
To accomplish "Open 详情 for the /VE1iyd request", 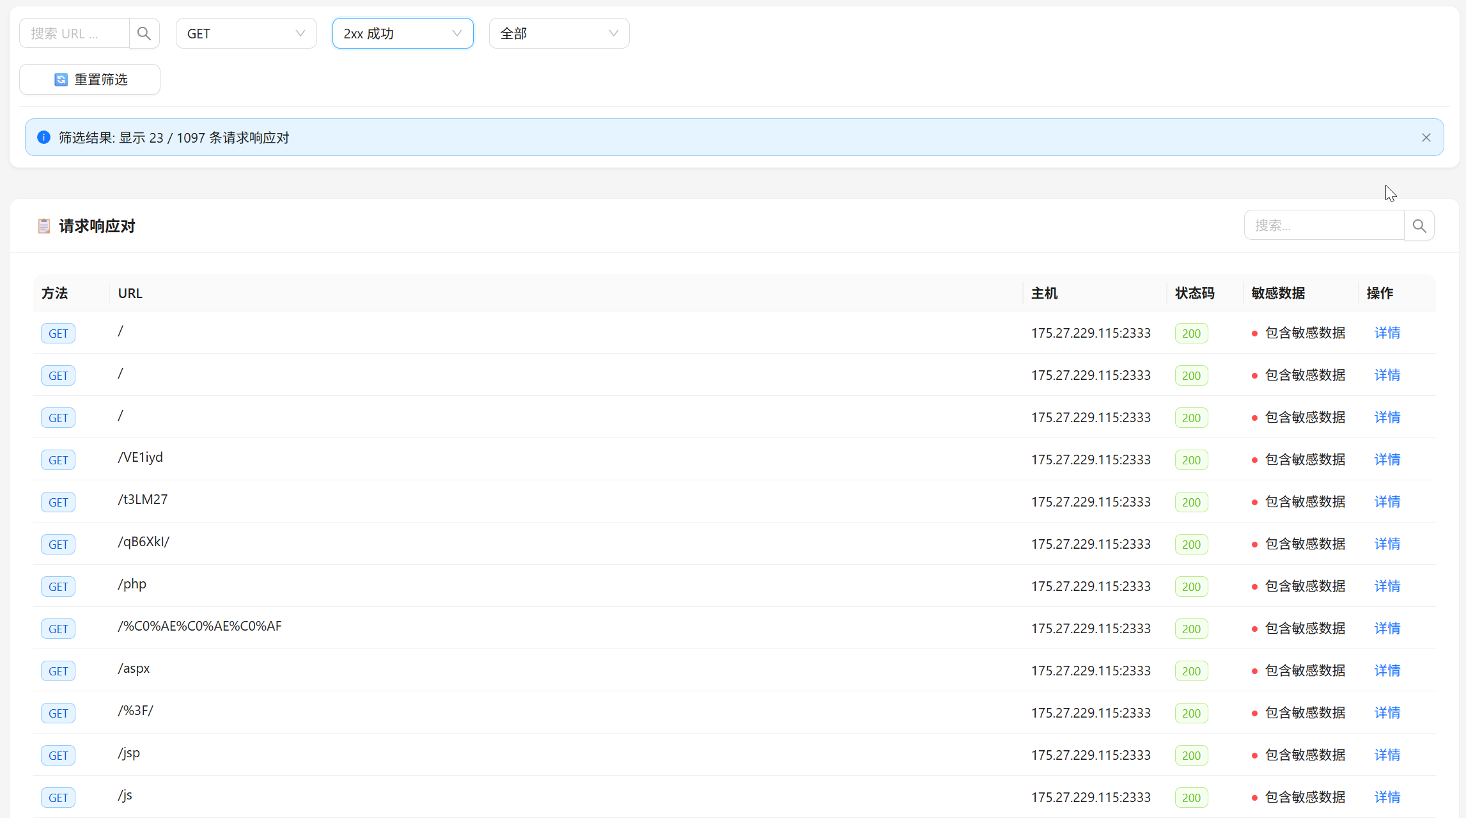I will (x=1387, y=459).
